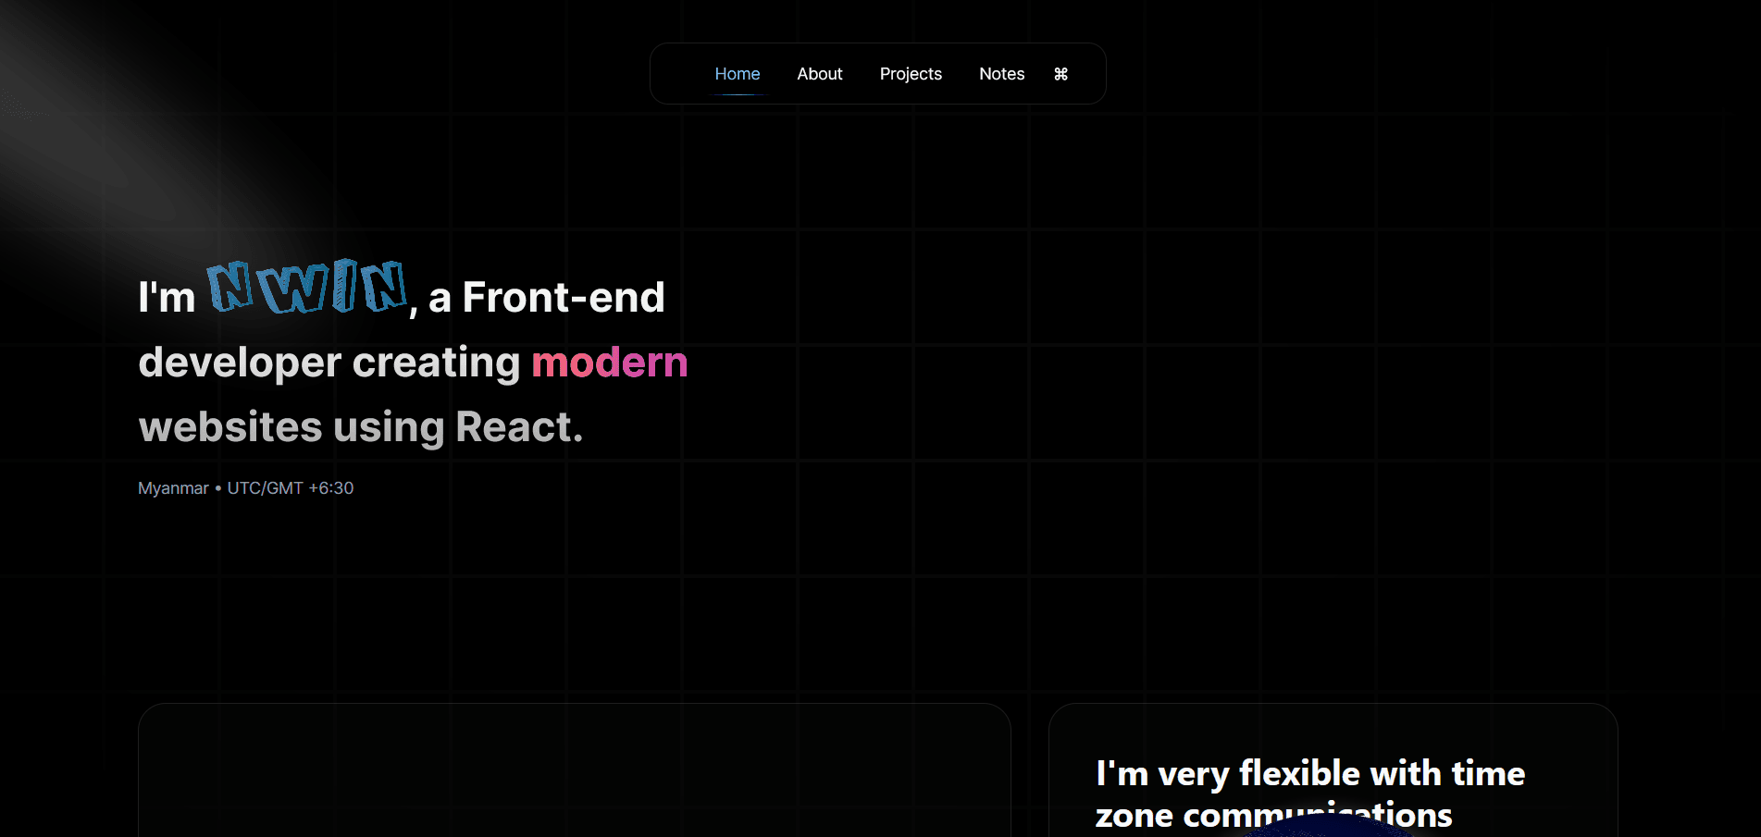Screen dimensions: 1761x837
Task: Click "websites using React." headline line
Action: (x=361, y=427)
